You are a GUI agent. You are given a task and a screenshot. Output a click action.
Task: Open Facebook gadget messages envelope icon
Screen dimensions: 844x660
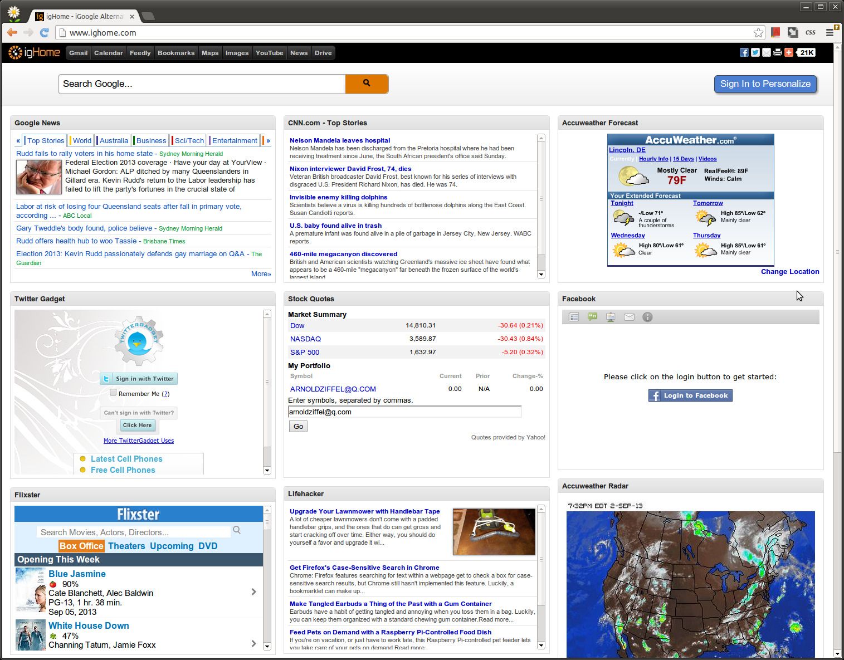pos(629,317)
